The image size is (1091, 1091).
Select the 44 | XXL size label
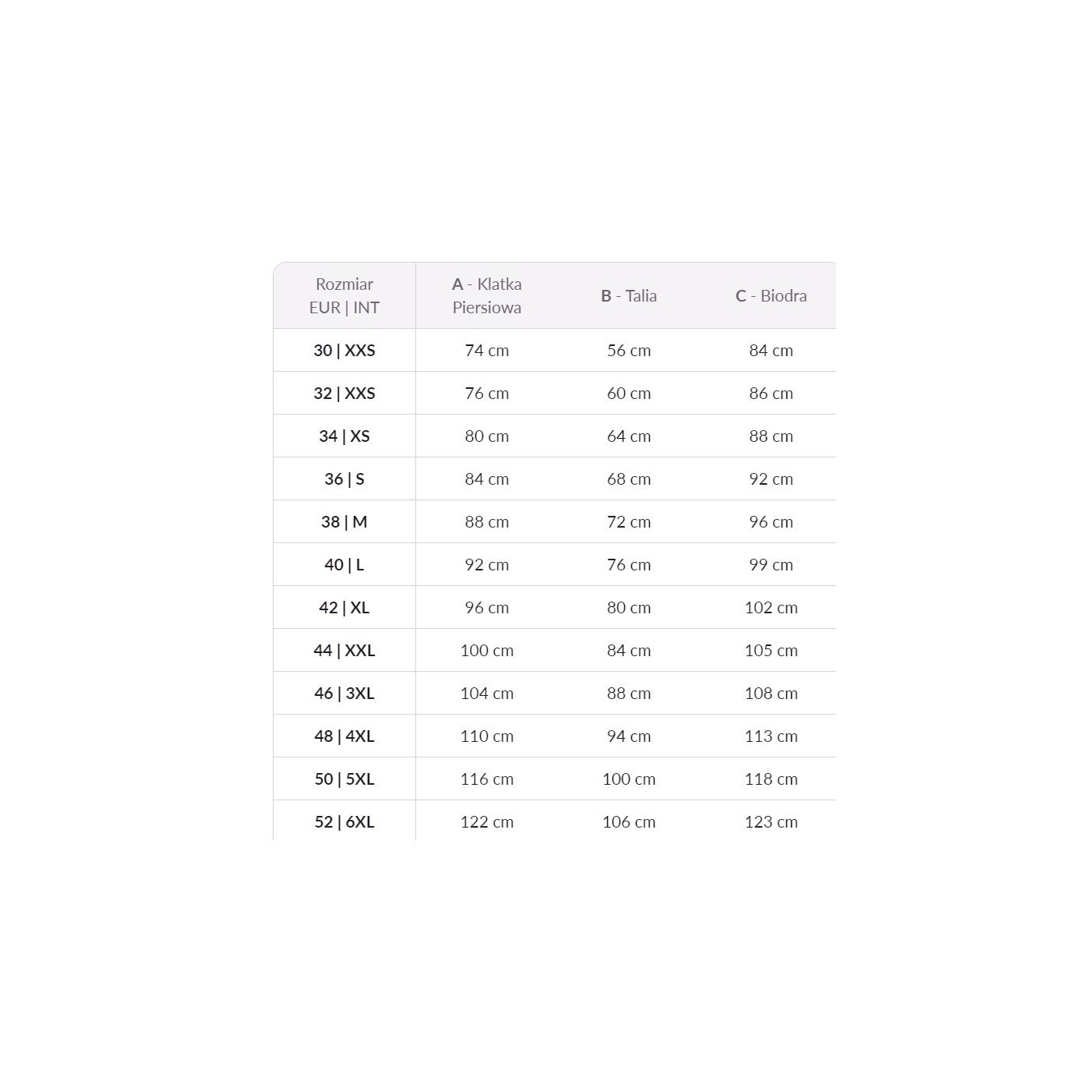pos(344,651)
